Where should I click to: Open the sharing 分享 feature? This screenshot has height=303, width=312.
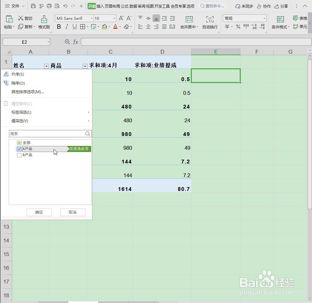(284, 6)
